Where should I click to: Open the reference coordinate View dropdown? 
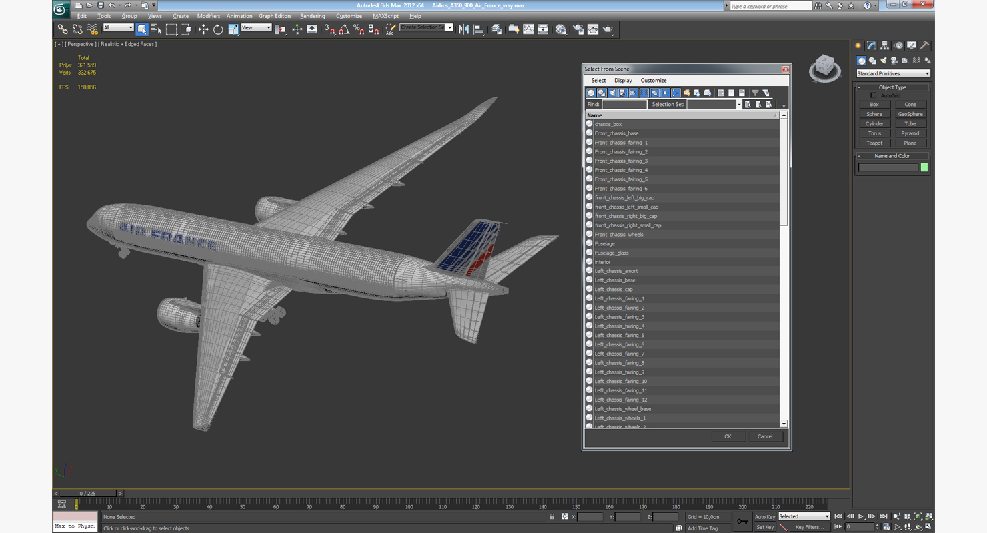click(x=256, y=27)
